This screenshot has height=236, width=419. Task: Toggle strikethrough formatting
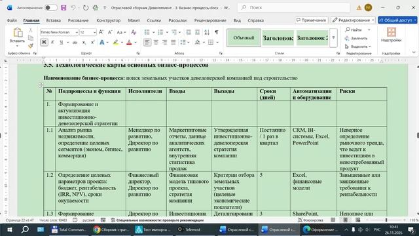pyautogui.click(x=75, y=42)
